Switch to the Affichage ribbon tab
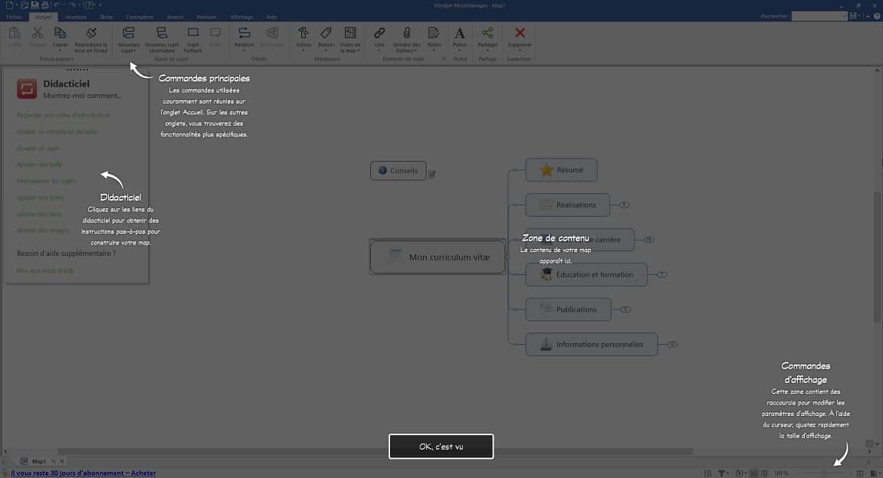This screenshot has height=478, width=883. 241,17
